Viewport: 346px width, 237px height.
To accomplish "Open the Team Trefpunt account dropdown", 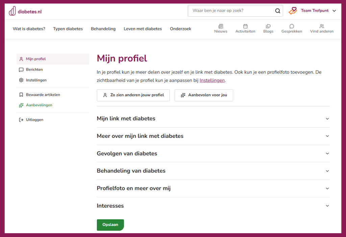I will coord(334,11).
